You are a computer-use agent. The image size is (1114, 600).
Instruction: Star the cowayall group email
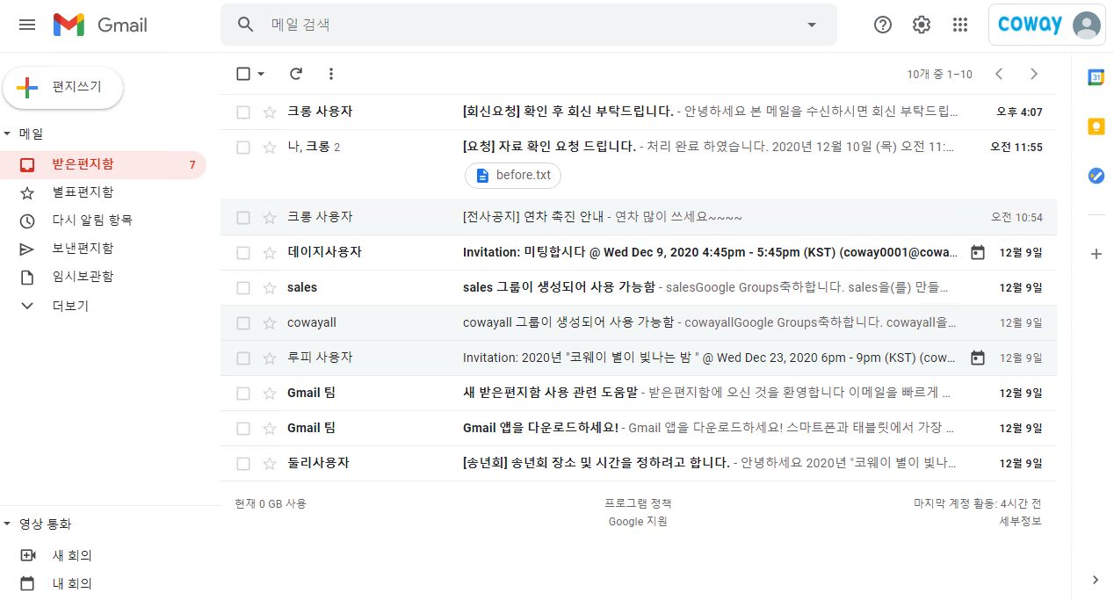pyautogui.click(x=270, y=323)
